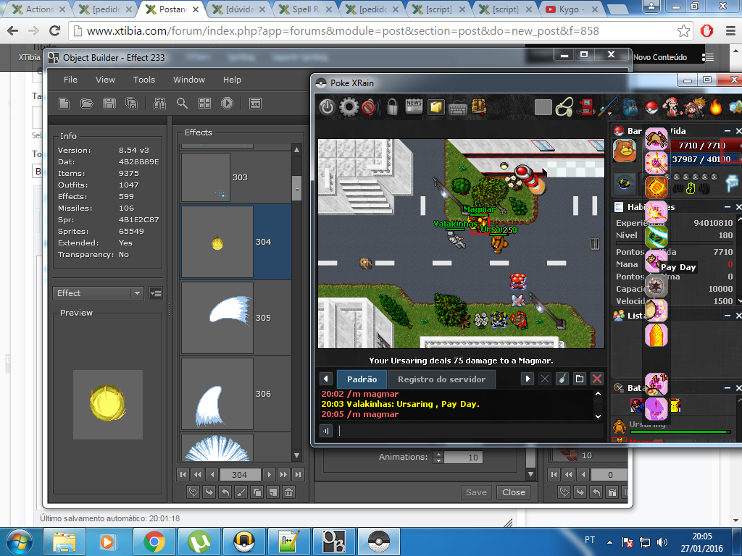This screenshot has width=742, height=556.
Task: Go to next effect with single arrow
Action: coord(270,475)
